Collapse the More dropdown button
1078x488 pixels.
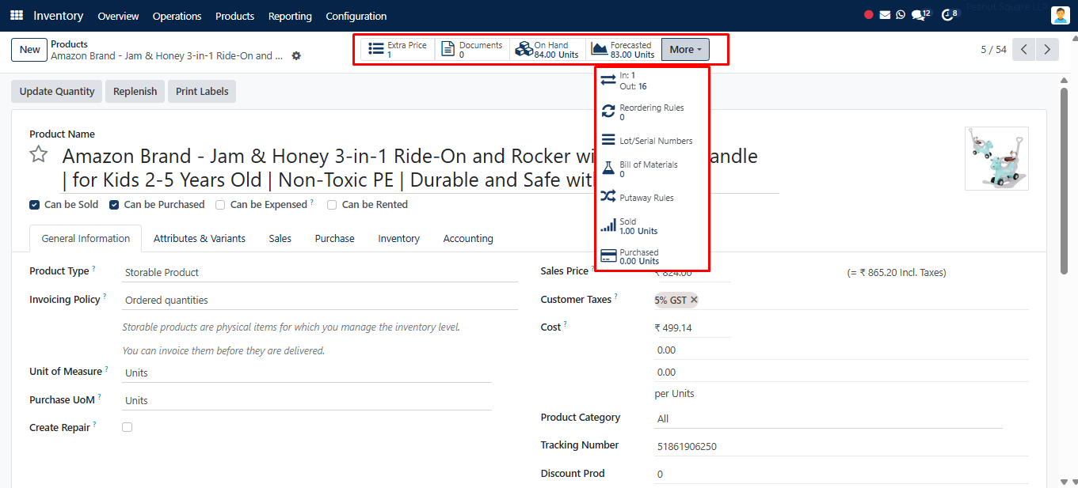[685, 50]
